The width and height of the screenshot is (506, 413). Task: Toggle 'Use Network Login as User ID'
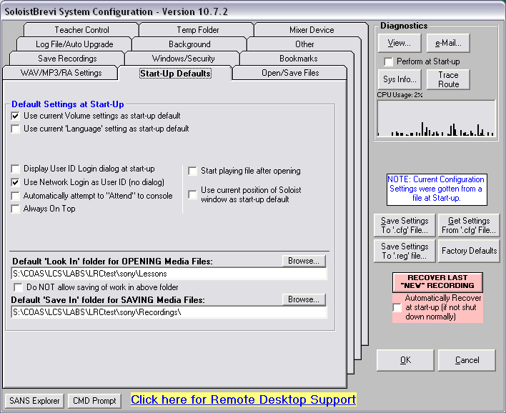pos(16,182)
